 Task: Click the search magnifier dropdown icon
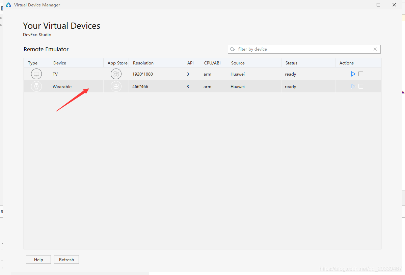233,49
